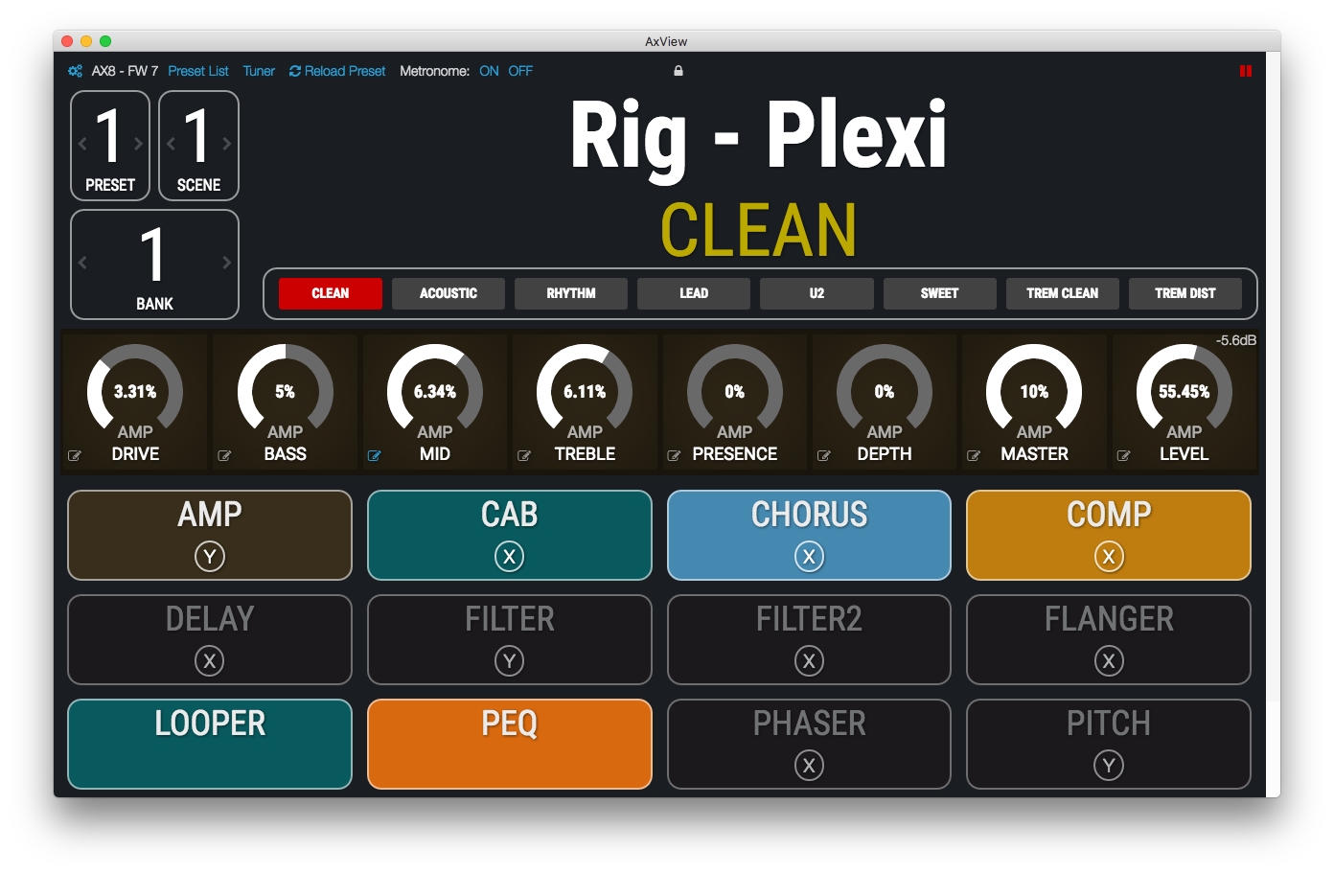Viewport: 1334px width, 874px height.
Task: Switch the PITCH block Y channel icon
Action: click(1109, 766)
